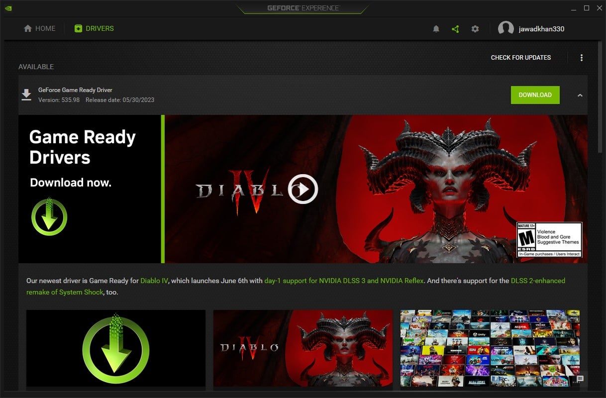Click green download circle in the banner
The width and height of the screenshot is (606, 398).
pyautogui.click(x=49, y=217)
